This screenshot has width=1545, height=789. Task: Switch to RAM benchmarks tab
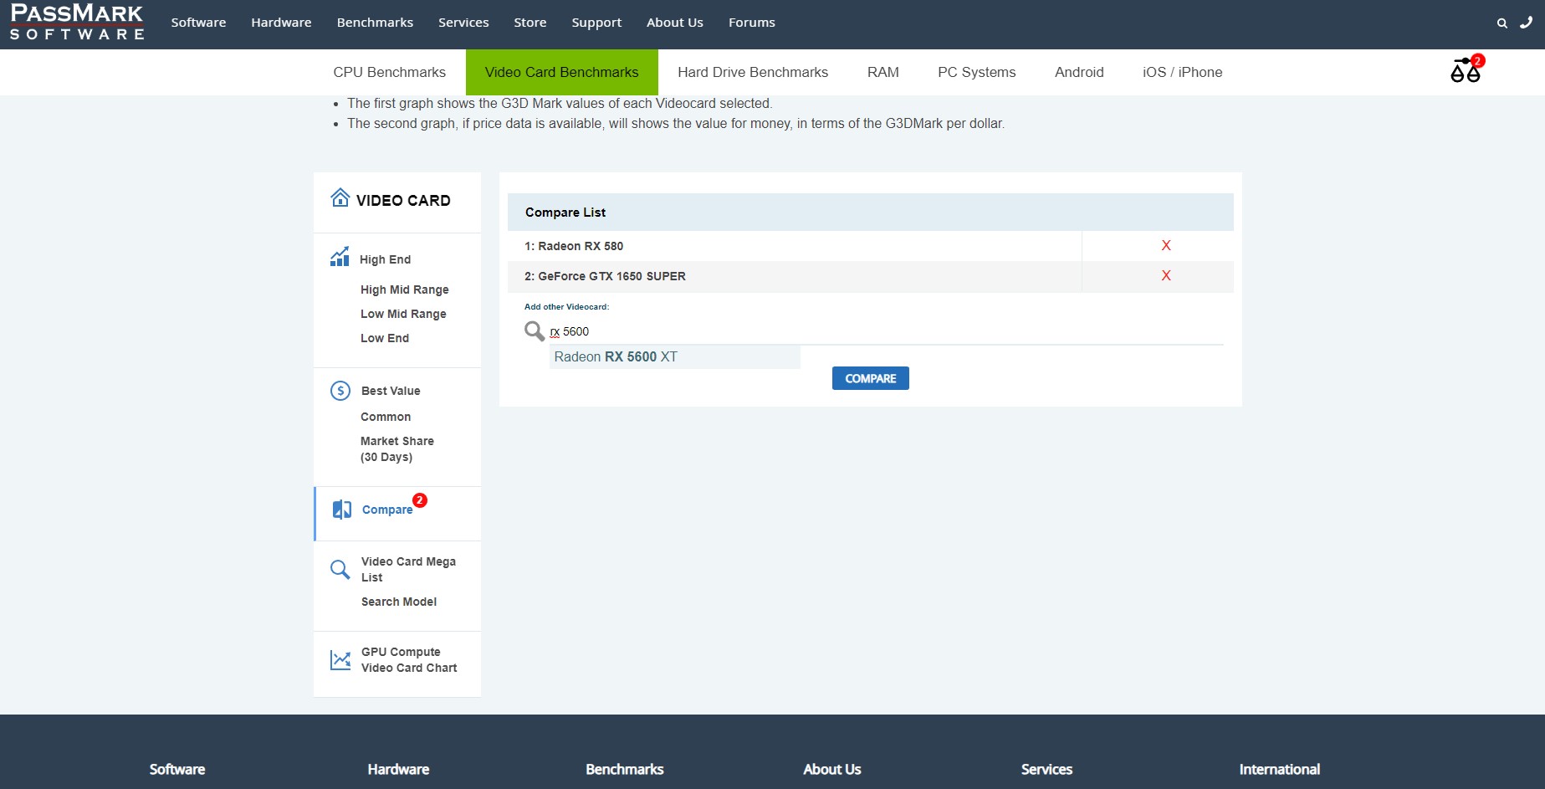point(883,72)
